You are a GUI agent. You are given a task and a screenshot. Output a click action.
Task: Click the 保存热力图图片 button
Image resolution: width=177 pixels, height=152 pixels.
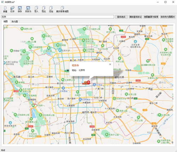click(x=168, y=17)
